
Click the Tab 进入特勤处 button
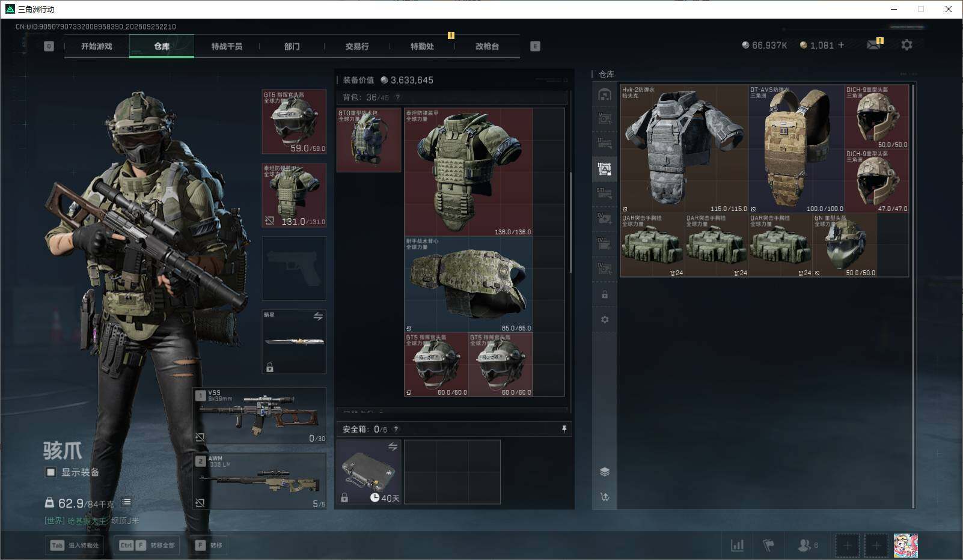click(x=75, y=545)
